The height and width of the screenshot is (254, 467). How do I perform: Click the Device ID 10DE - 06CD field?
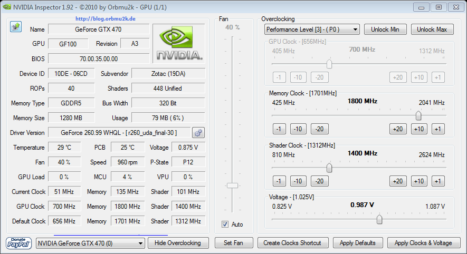point(71,73)
